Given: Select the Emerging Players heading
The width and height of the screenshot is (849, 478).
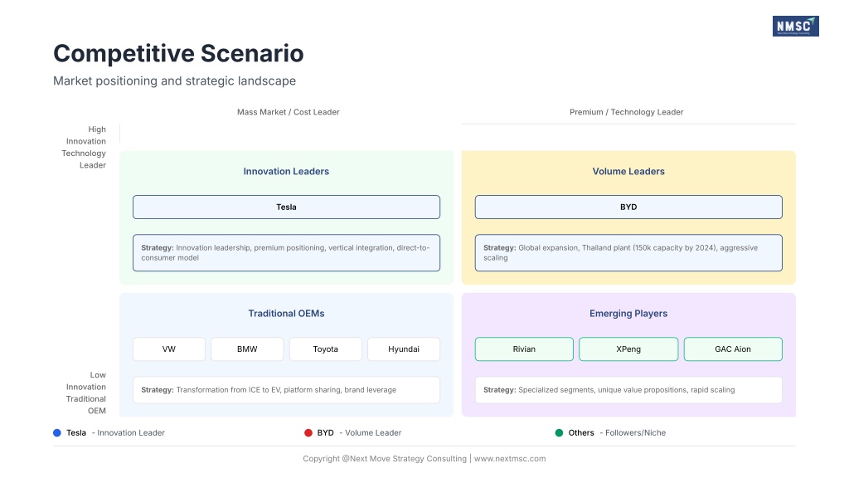Looking at the screenshot, I should tap(628, 314).
